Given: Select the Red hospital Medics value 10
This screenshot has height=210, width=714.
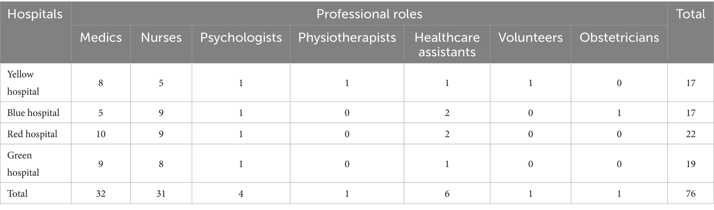Looking at the screenshot, I should coord(101,134).
